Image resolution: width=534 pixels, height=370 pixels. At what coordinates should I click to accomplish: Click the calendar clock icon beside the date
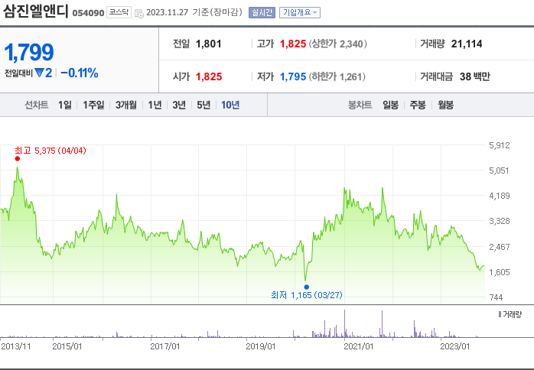point(138,13)
